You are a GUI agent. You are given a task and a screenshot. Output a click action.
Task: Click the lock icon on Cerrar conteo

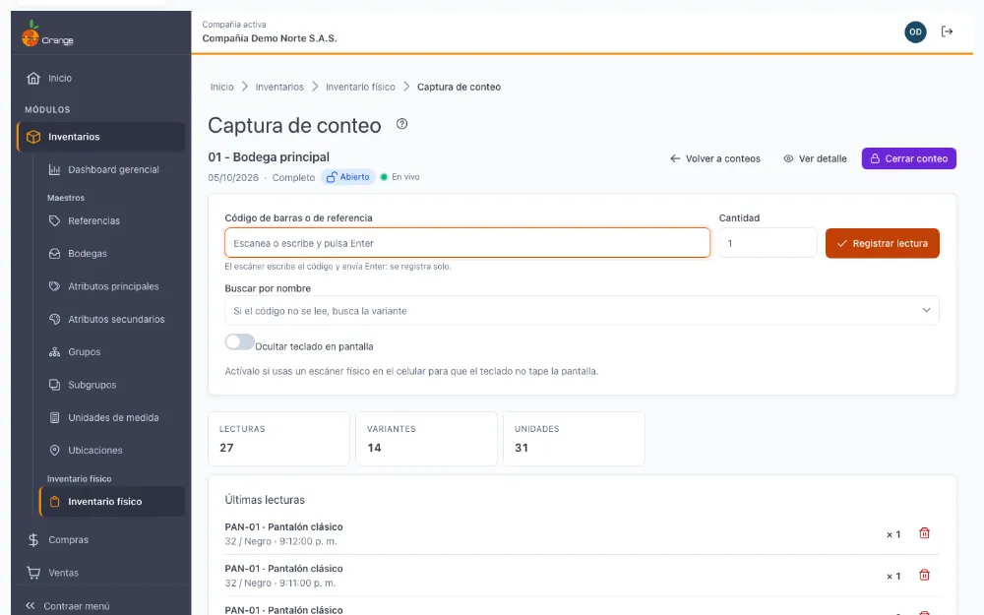point(875,158)
